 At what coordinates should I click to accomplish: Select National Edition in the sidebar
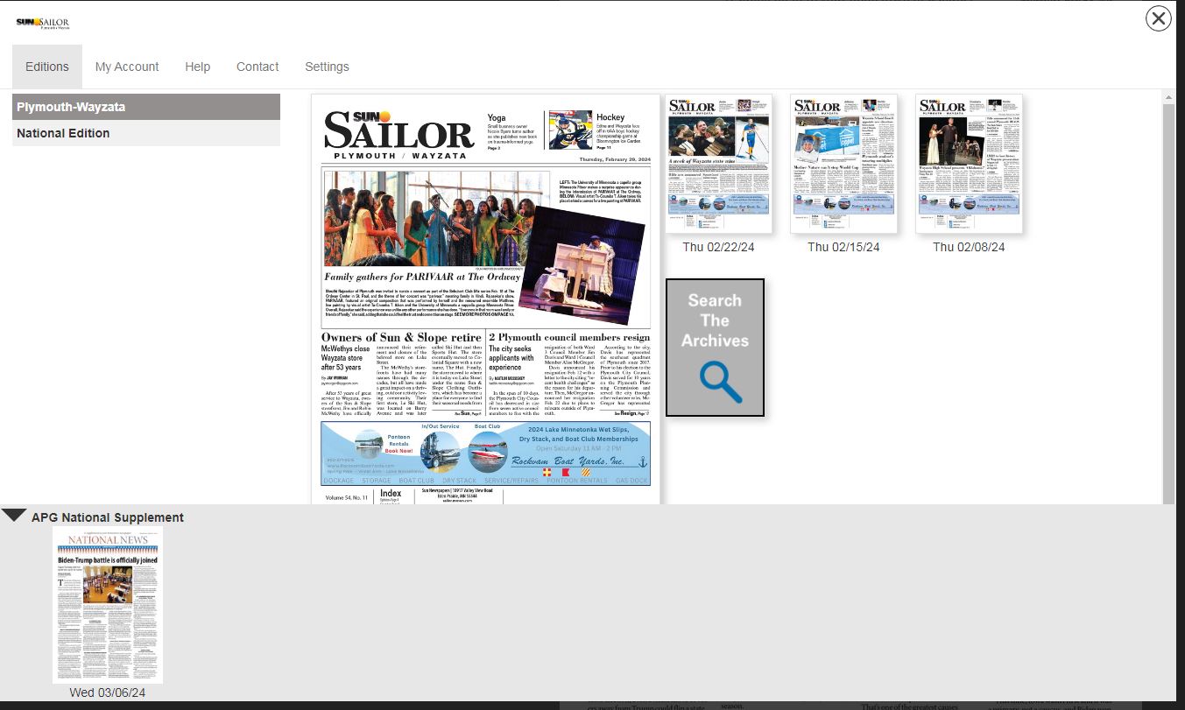145,133
